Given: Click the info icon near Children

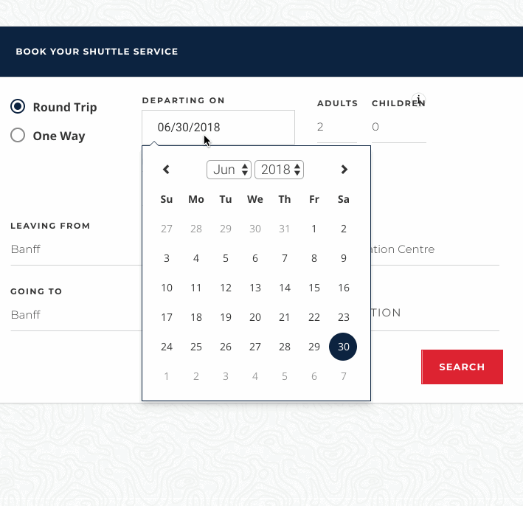Looking at the screenshot, I should coord(419,100).
